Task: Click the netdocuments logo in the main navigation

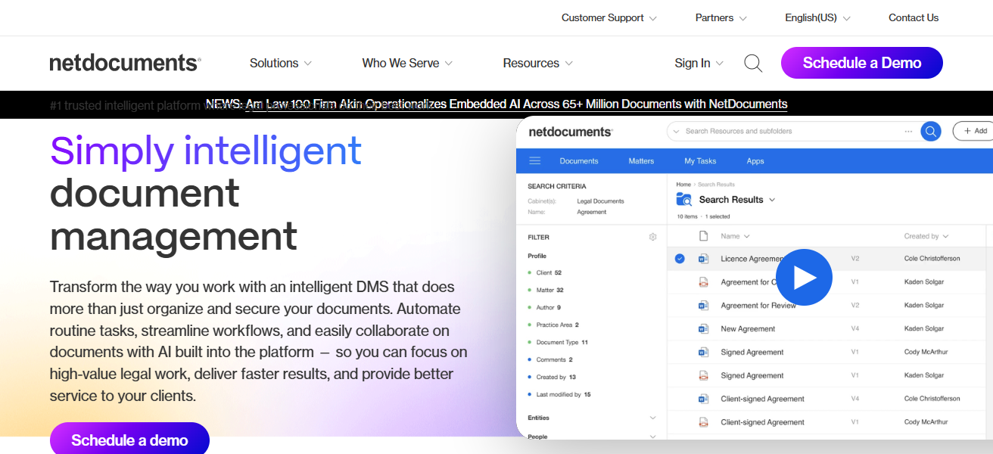Action: (125, 63)
